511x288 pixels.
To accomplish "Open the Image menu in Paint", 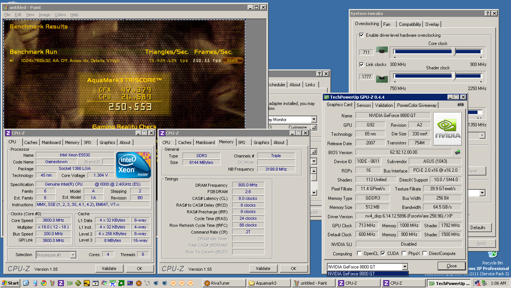I will [44, 15].
